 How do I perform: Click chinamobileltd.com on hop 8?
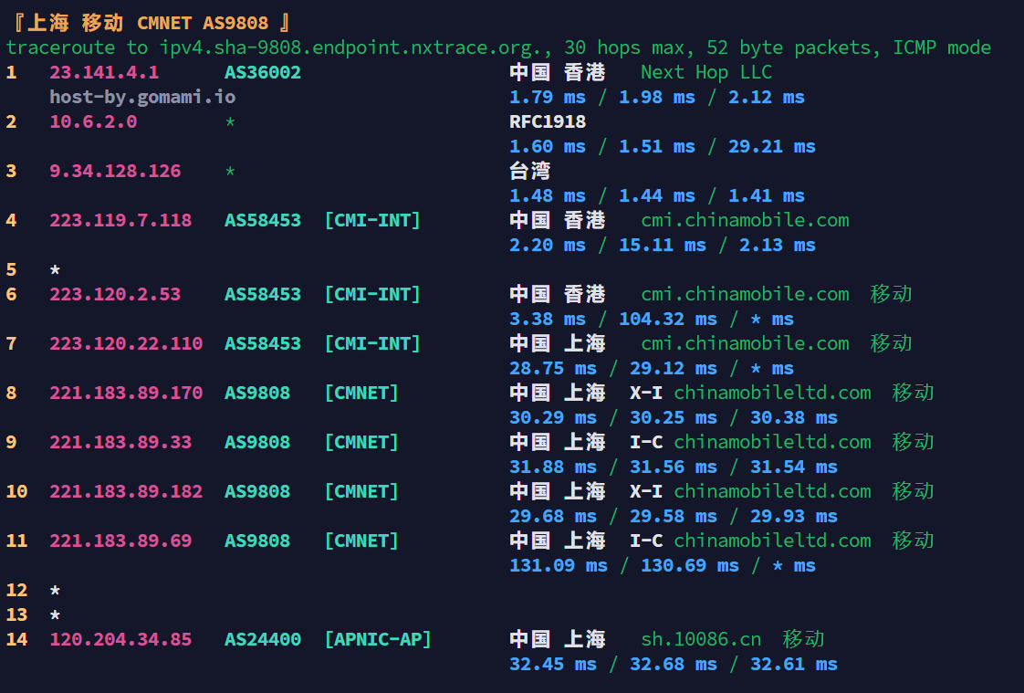[772, 393]
